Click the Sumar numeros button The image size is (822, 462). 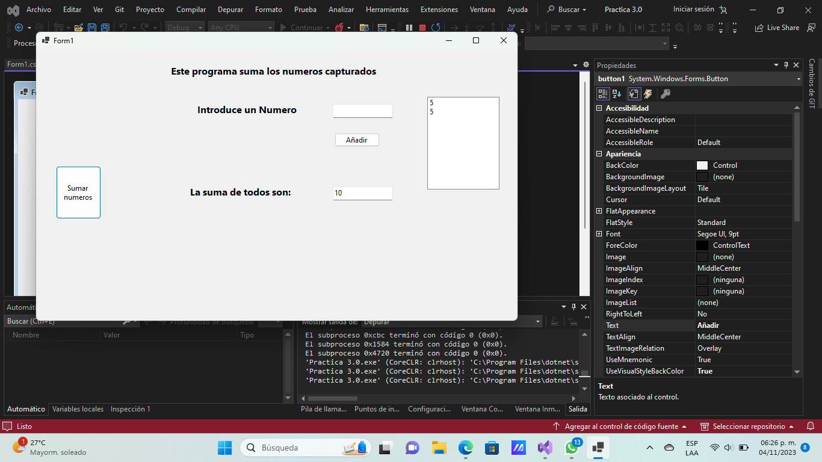click(x=78, y=192)
